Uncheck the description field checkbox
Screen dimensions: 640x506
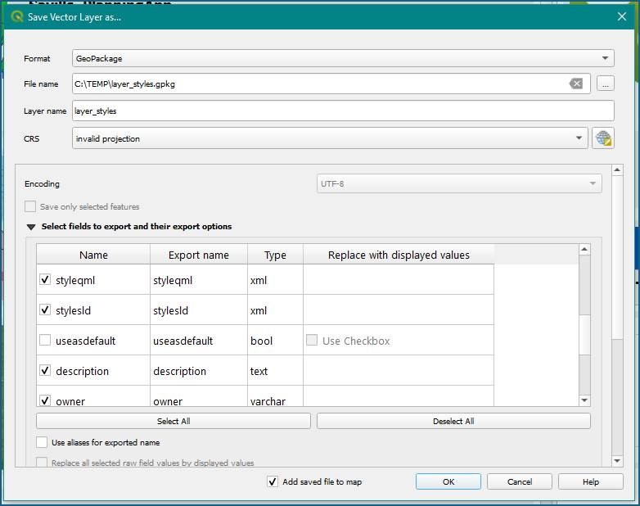coord(45,370)
